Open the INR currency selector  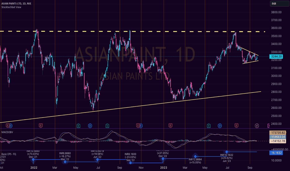(x=280, y=4)
